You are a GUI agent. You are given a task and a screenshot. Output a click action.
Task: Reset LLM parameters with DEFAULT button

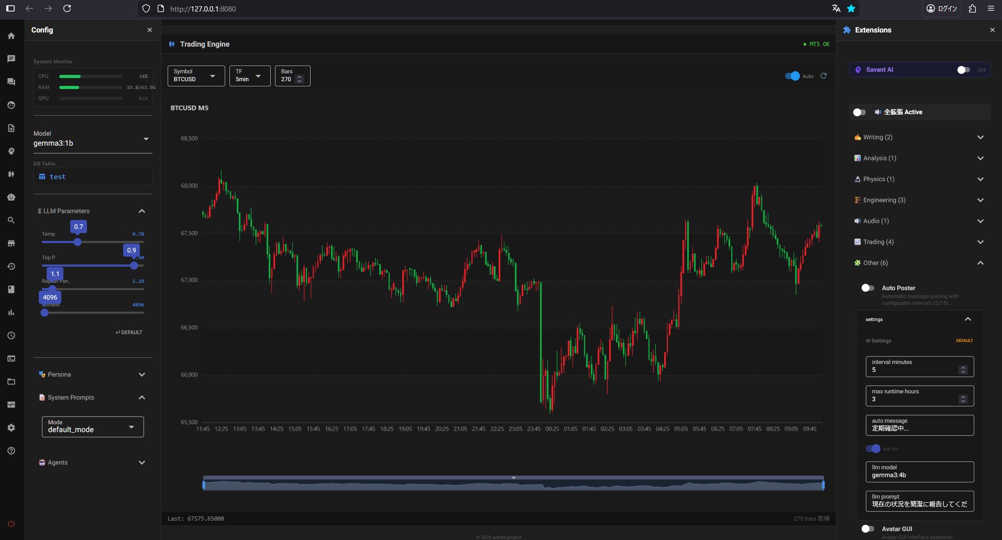coord(129,332)
